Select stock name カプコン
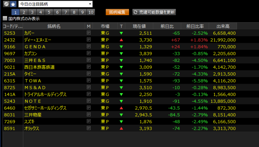 point(30,54)
